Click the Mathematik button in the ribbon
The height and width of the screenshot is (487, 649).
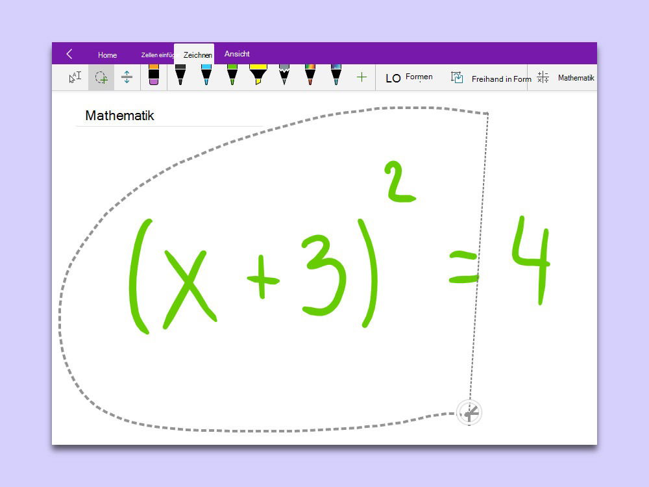[566, 78]
